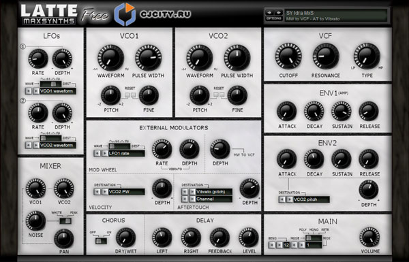The height and width of the screenshot is (262, 409).
Task: Next LFO 2 destination arrow beside VCO2 waveform
Action: tap(36, 146)
